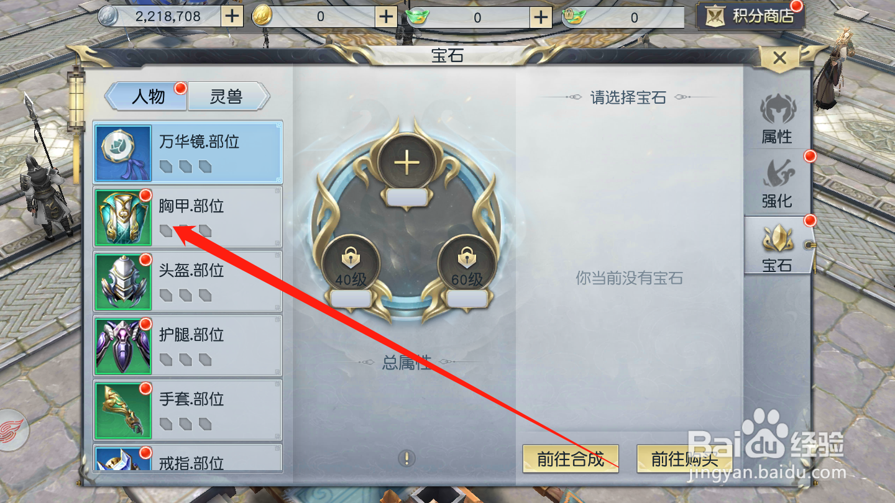Tap the locked 40级 gem socket
The width and height of the screenshot is (895, 503).
click(x=351, y=263)
